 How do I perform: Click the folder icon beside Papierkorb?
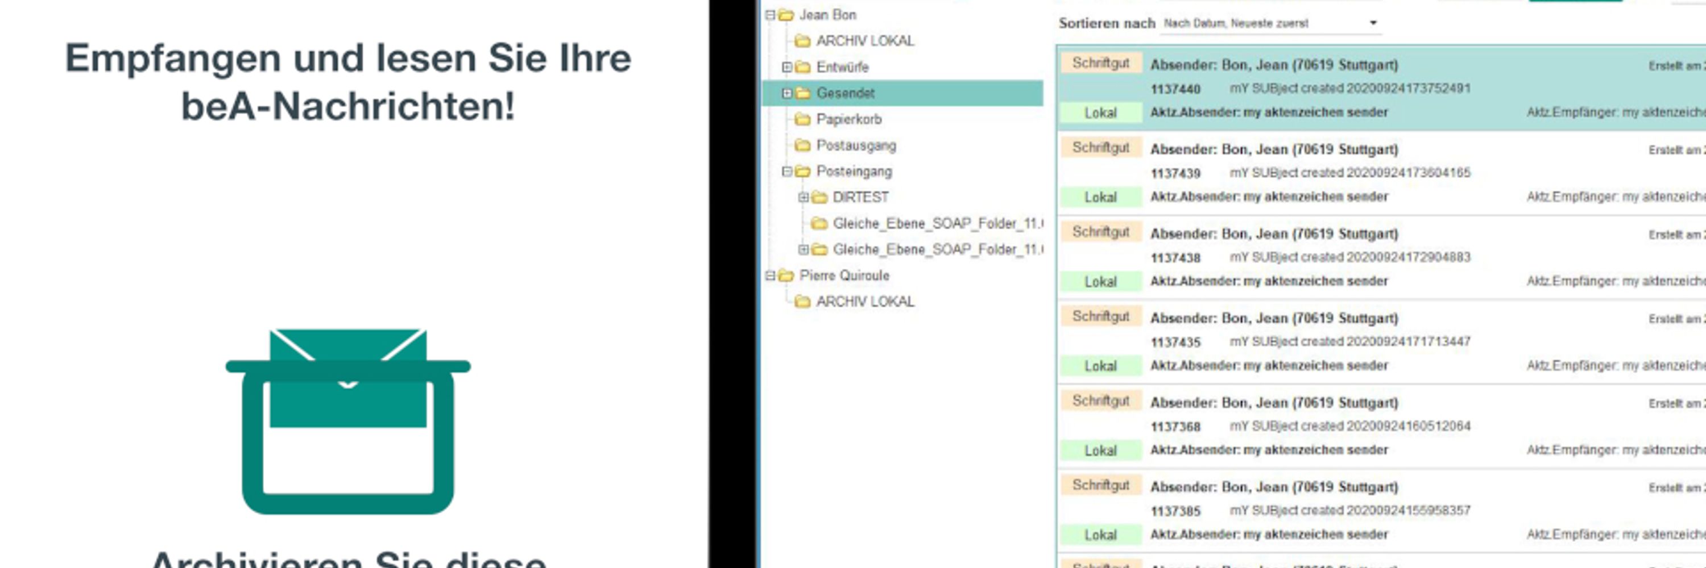pos(802,119)
